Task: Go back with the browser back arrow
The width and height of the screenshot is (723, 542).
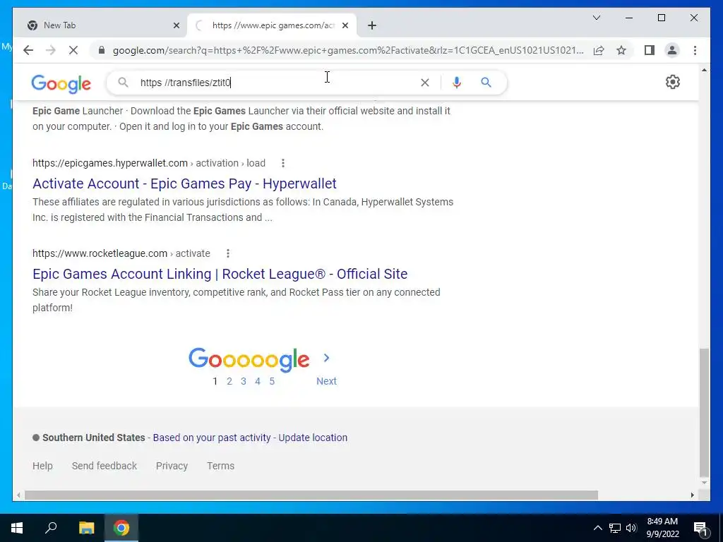Action: (28, 50)
